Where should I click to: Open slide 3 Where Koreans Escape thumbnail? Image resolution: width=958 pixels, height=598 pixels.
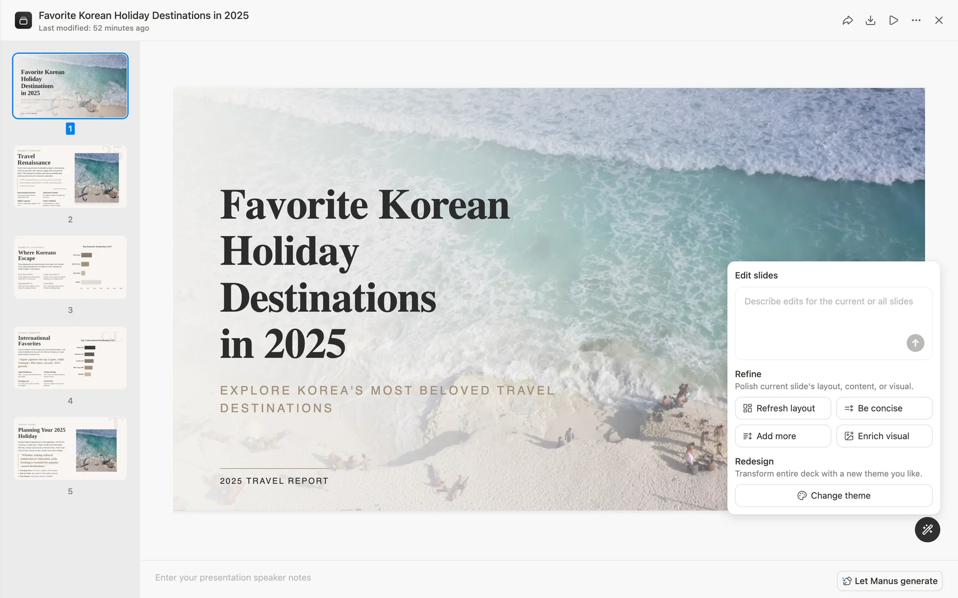[70, 267]
